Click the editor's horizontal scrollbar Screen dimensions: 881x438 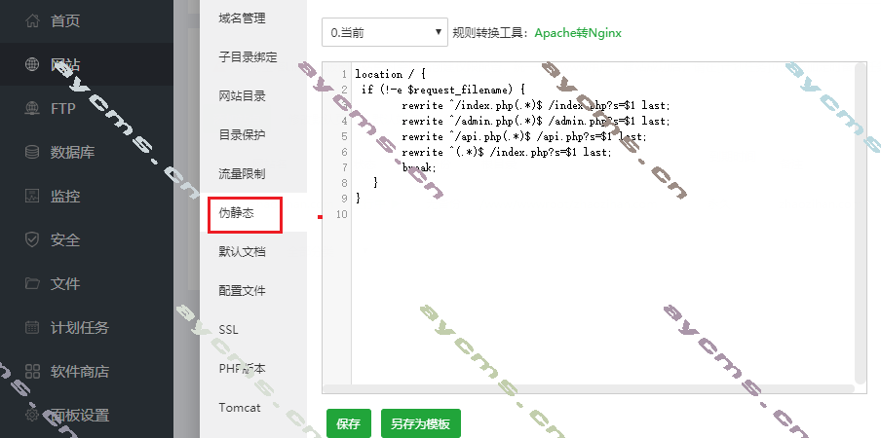(x=589, y=388)
